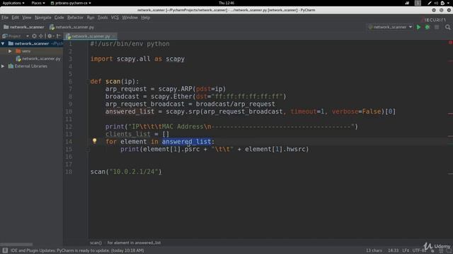Open Project panel gear settings
The image size is (453, 254).
[50, 36]
